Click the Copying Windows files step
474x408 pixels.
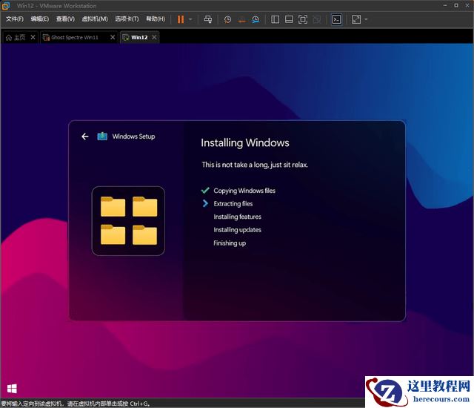[244, 191]
